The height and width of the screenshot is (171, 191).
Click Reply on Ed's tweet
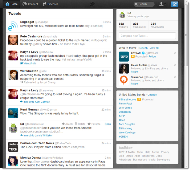(x=67, y=124)
